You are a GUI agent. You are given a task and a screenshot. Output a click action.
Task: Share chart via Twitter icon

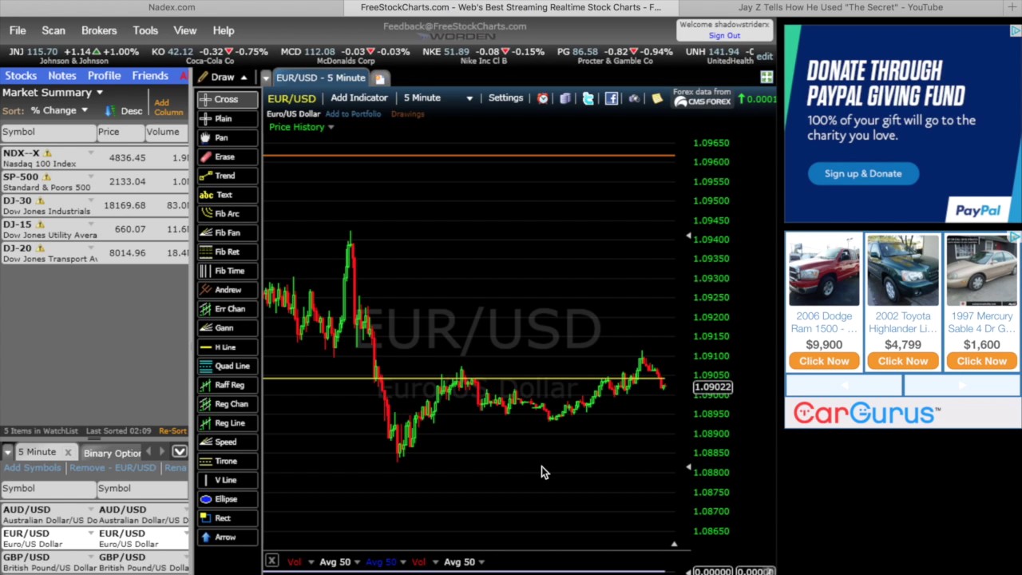588,98
